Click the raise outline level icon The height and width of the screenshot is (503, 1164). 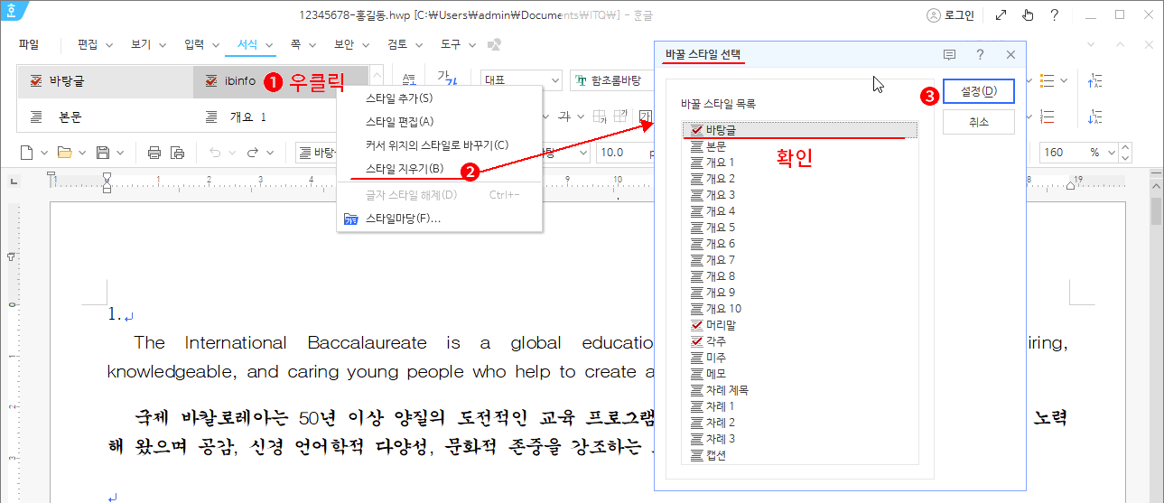1095,80
